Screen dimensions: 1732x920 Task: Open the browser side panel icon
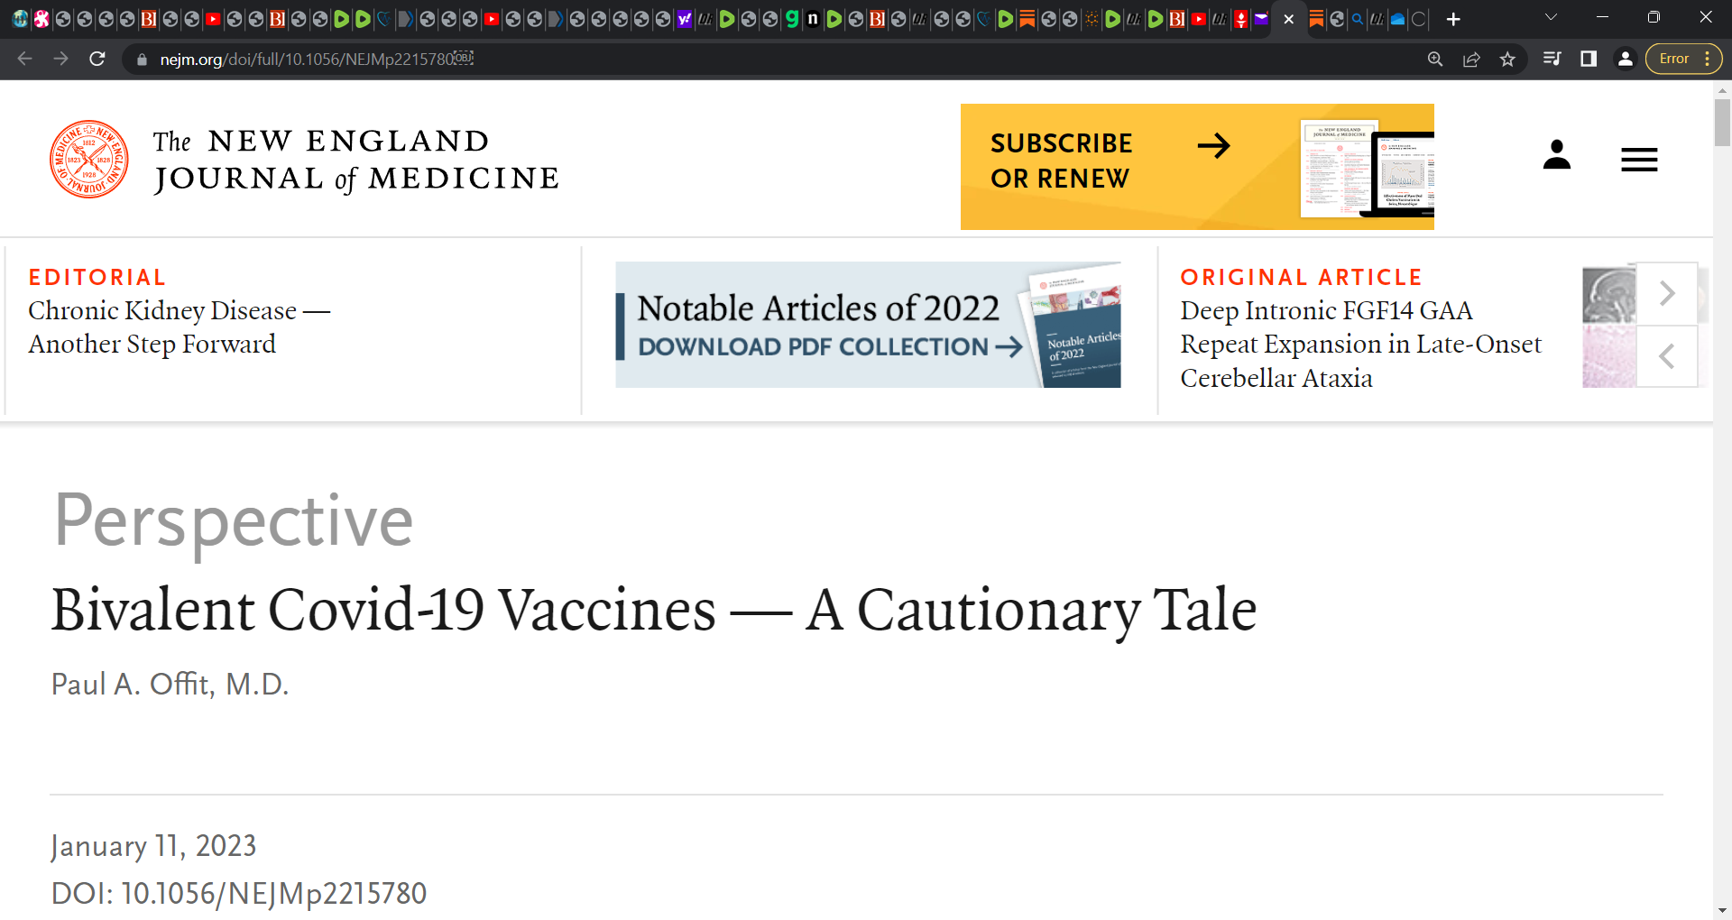pyautogui.click(x=1589, y=59)
